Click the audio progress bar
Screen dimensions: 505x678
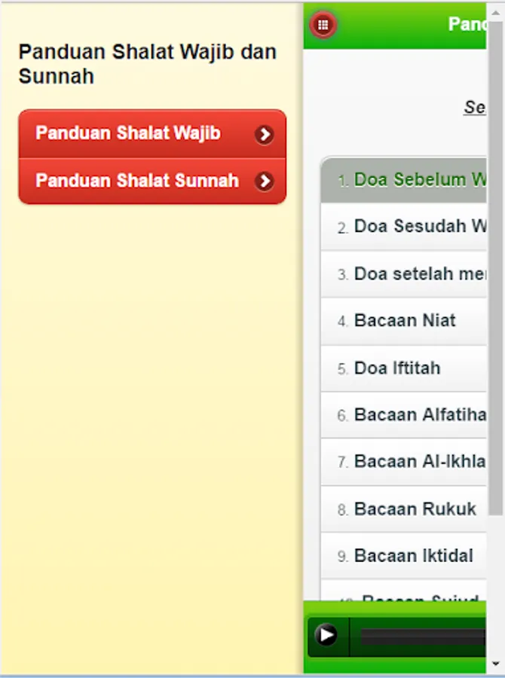(x=422, y=637)
